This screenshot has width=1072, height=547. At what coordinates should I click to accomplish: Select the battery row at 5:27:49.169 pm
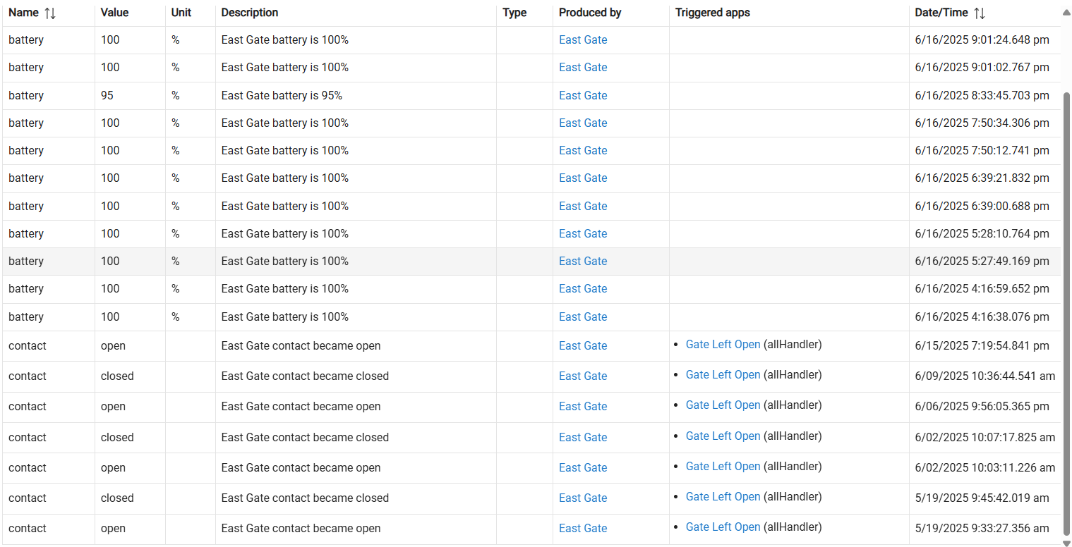pyautogui.click(x=282, y=262)
